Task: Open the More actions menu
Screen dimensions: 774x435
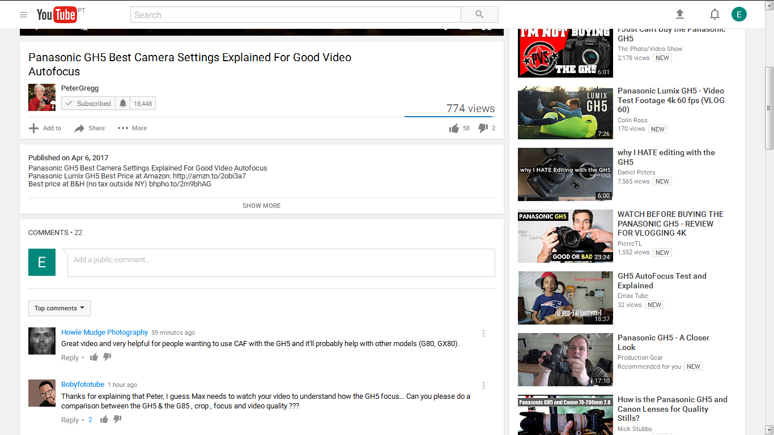Action: [132, 128]
